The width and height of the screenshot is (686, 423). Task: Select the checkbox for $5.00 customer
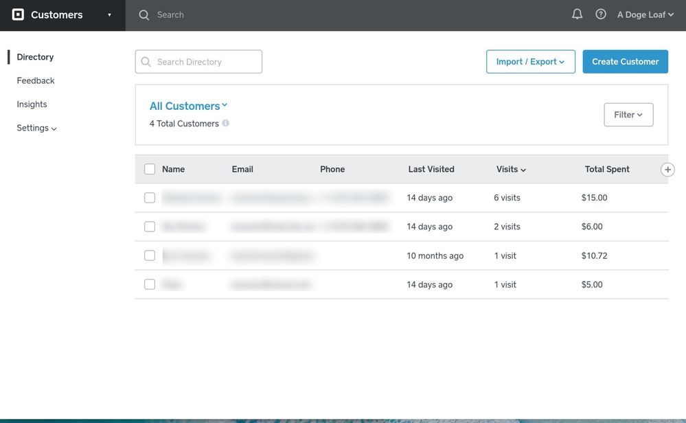[150, 284]
